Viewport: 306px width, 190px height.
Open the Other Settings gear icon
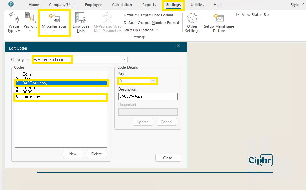coord(192,18)
